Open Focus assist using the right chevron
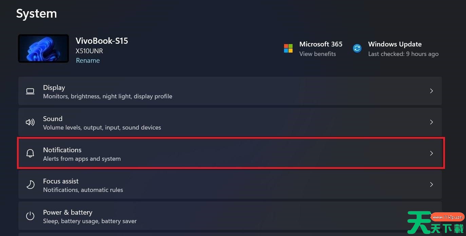 [x=431, y=184]
